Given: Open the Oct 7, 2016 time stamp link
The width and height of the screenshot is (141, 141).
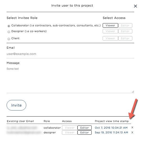Looking at the screenshot, I should pyautogui.click(x=111, y=128).
